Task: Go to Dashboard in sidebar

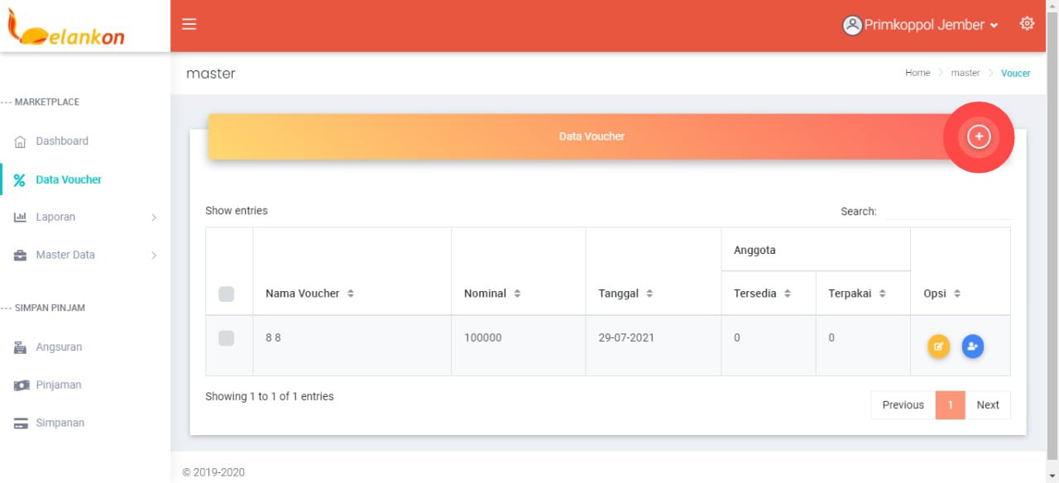Action: click(x=61, y=141)
